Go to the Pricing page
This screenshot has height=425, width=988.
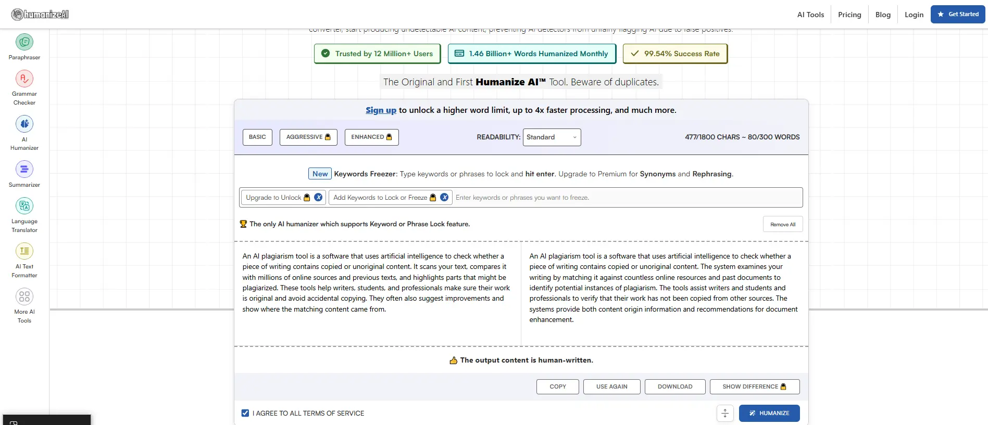[849, 15]
